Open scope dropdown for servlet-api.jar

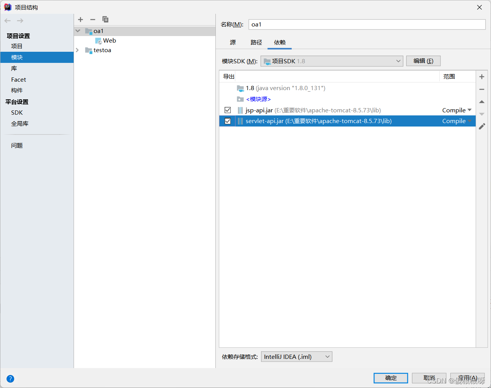[470, 121]
